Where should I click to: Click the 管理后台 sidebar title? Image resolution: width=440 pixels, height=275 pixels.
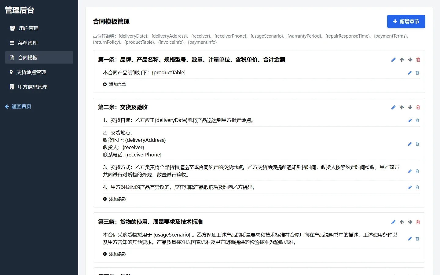(20, 10)
